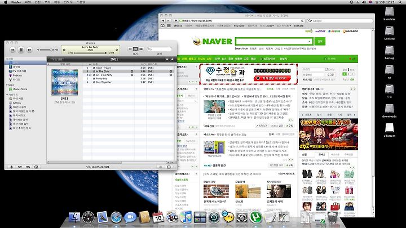Switch iTunes to album grid view

point(135,49)
